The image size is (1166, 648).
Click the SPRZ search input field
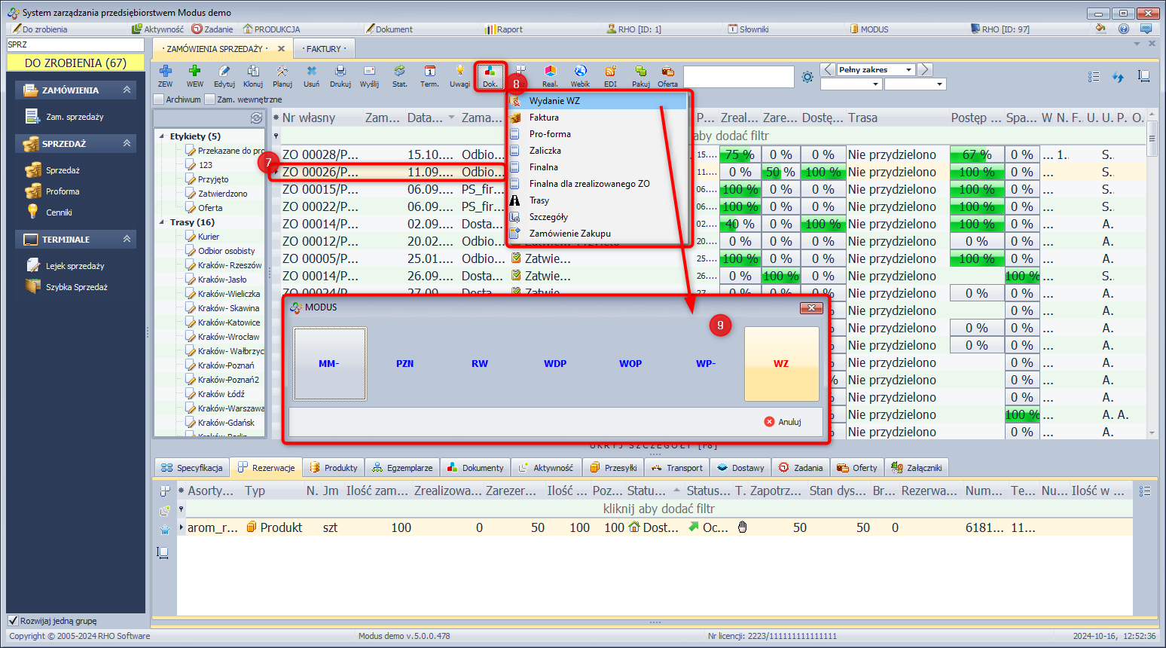(75, 44)
